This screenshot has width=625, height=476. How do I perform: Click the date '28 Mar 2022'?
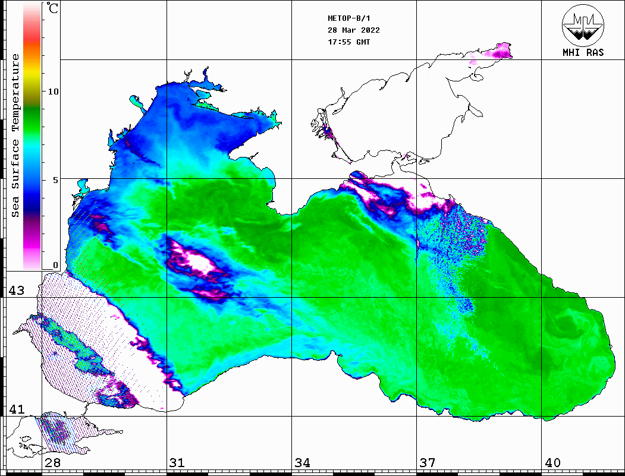click(x=354, y=30)
